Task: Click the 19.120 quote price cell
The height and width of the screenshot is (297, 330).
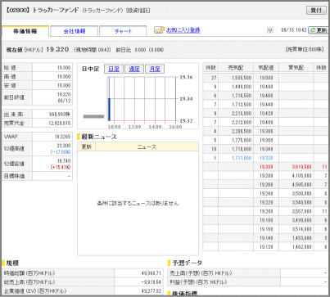Action: [x=266, y=247]
